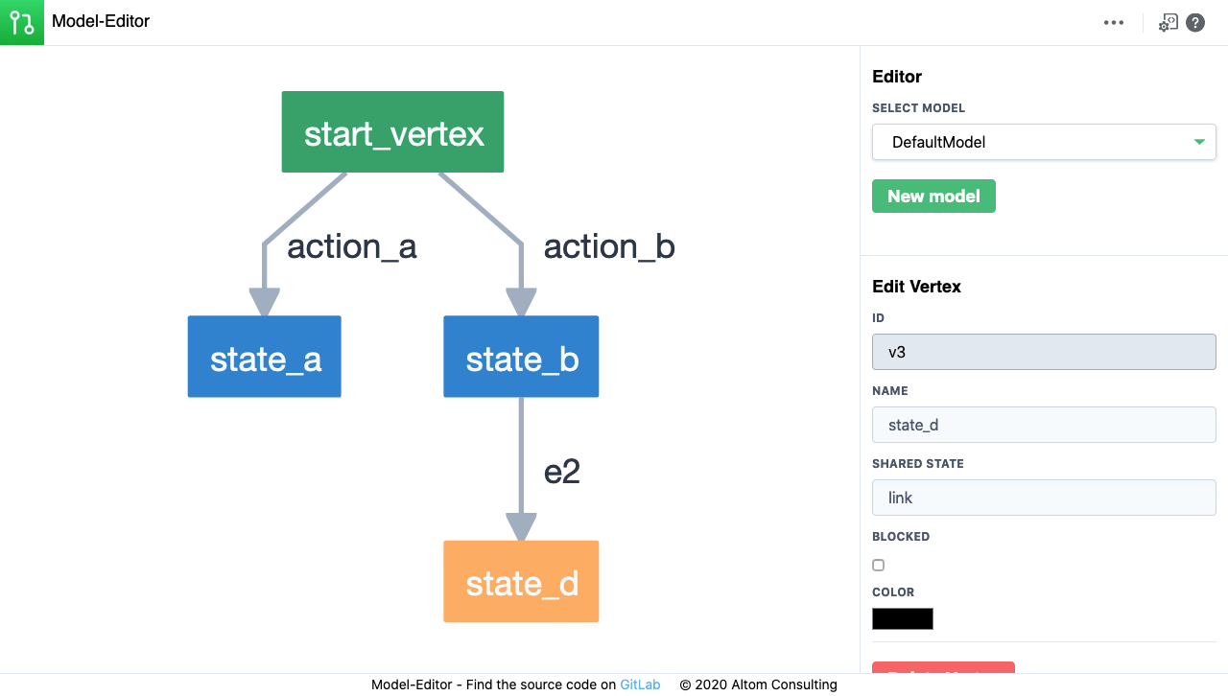The width and height of the screenshot is (1228, 696).
Task: Click the green dropdown arrow next to DefaultModel
Action: tap(1198, 141)
